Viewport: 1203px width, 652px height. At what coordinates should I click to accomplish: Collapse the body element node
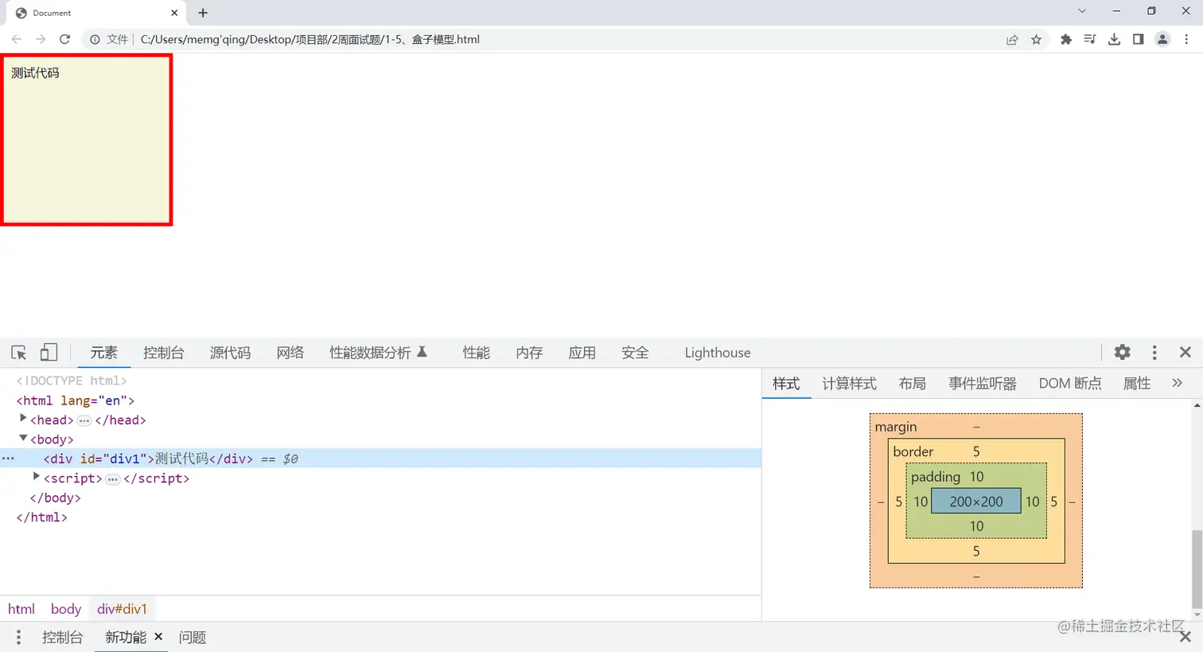(23, 438)
